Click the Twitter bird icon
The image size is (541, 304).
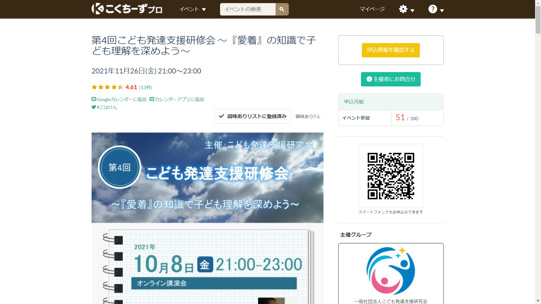93,107
